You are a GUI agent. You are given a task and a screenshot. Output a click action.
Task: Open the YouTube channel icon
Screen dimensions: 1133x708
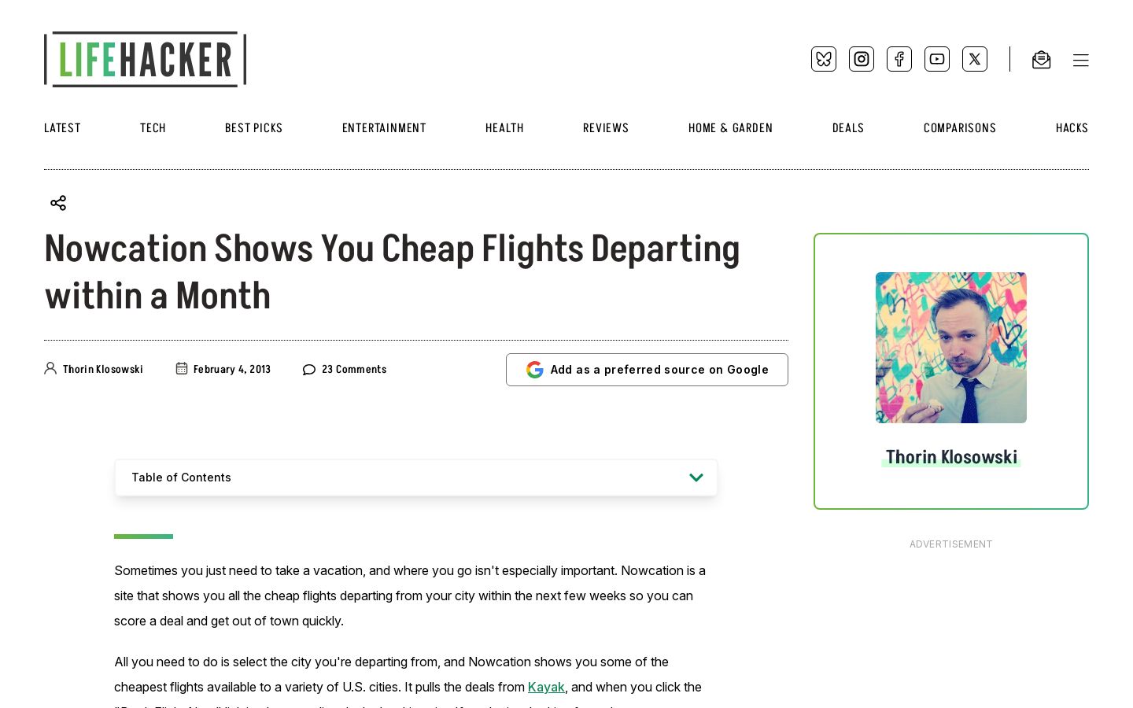(x=937, y=59)
